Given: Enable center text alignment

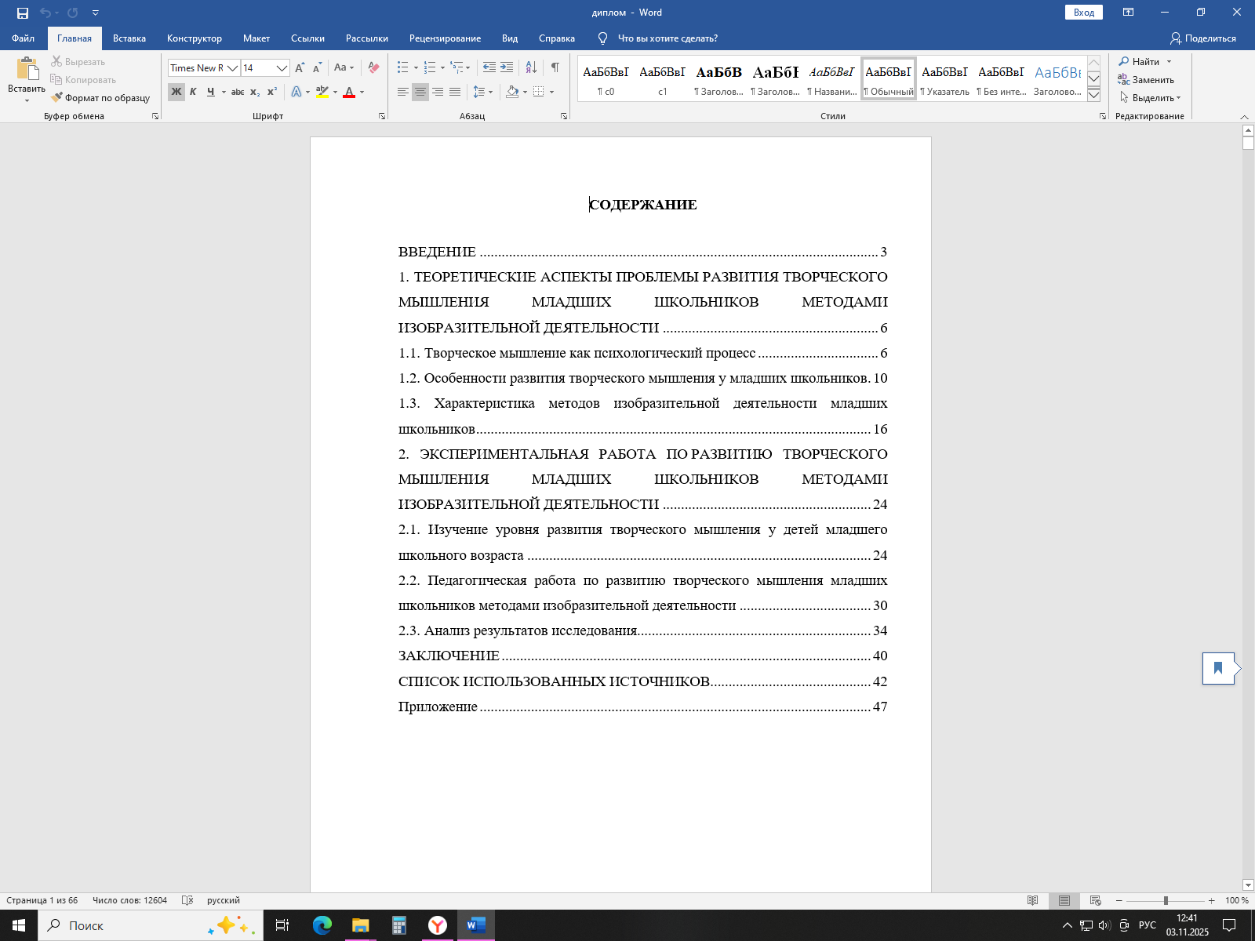Looking at the screenshot, I should (420, 92).
